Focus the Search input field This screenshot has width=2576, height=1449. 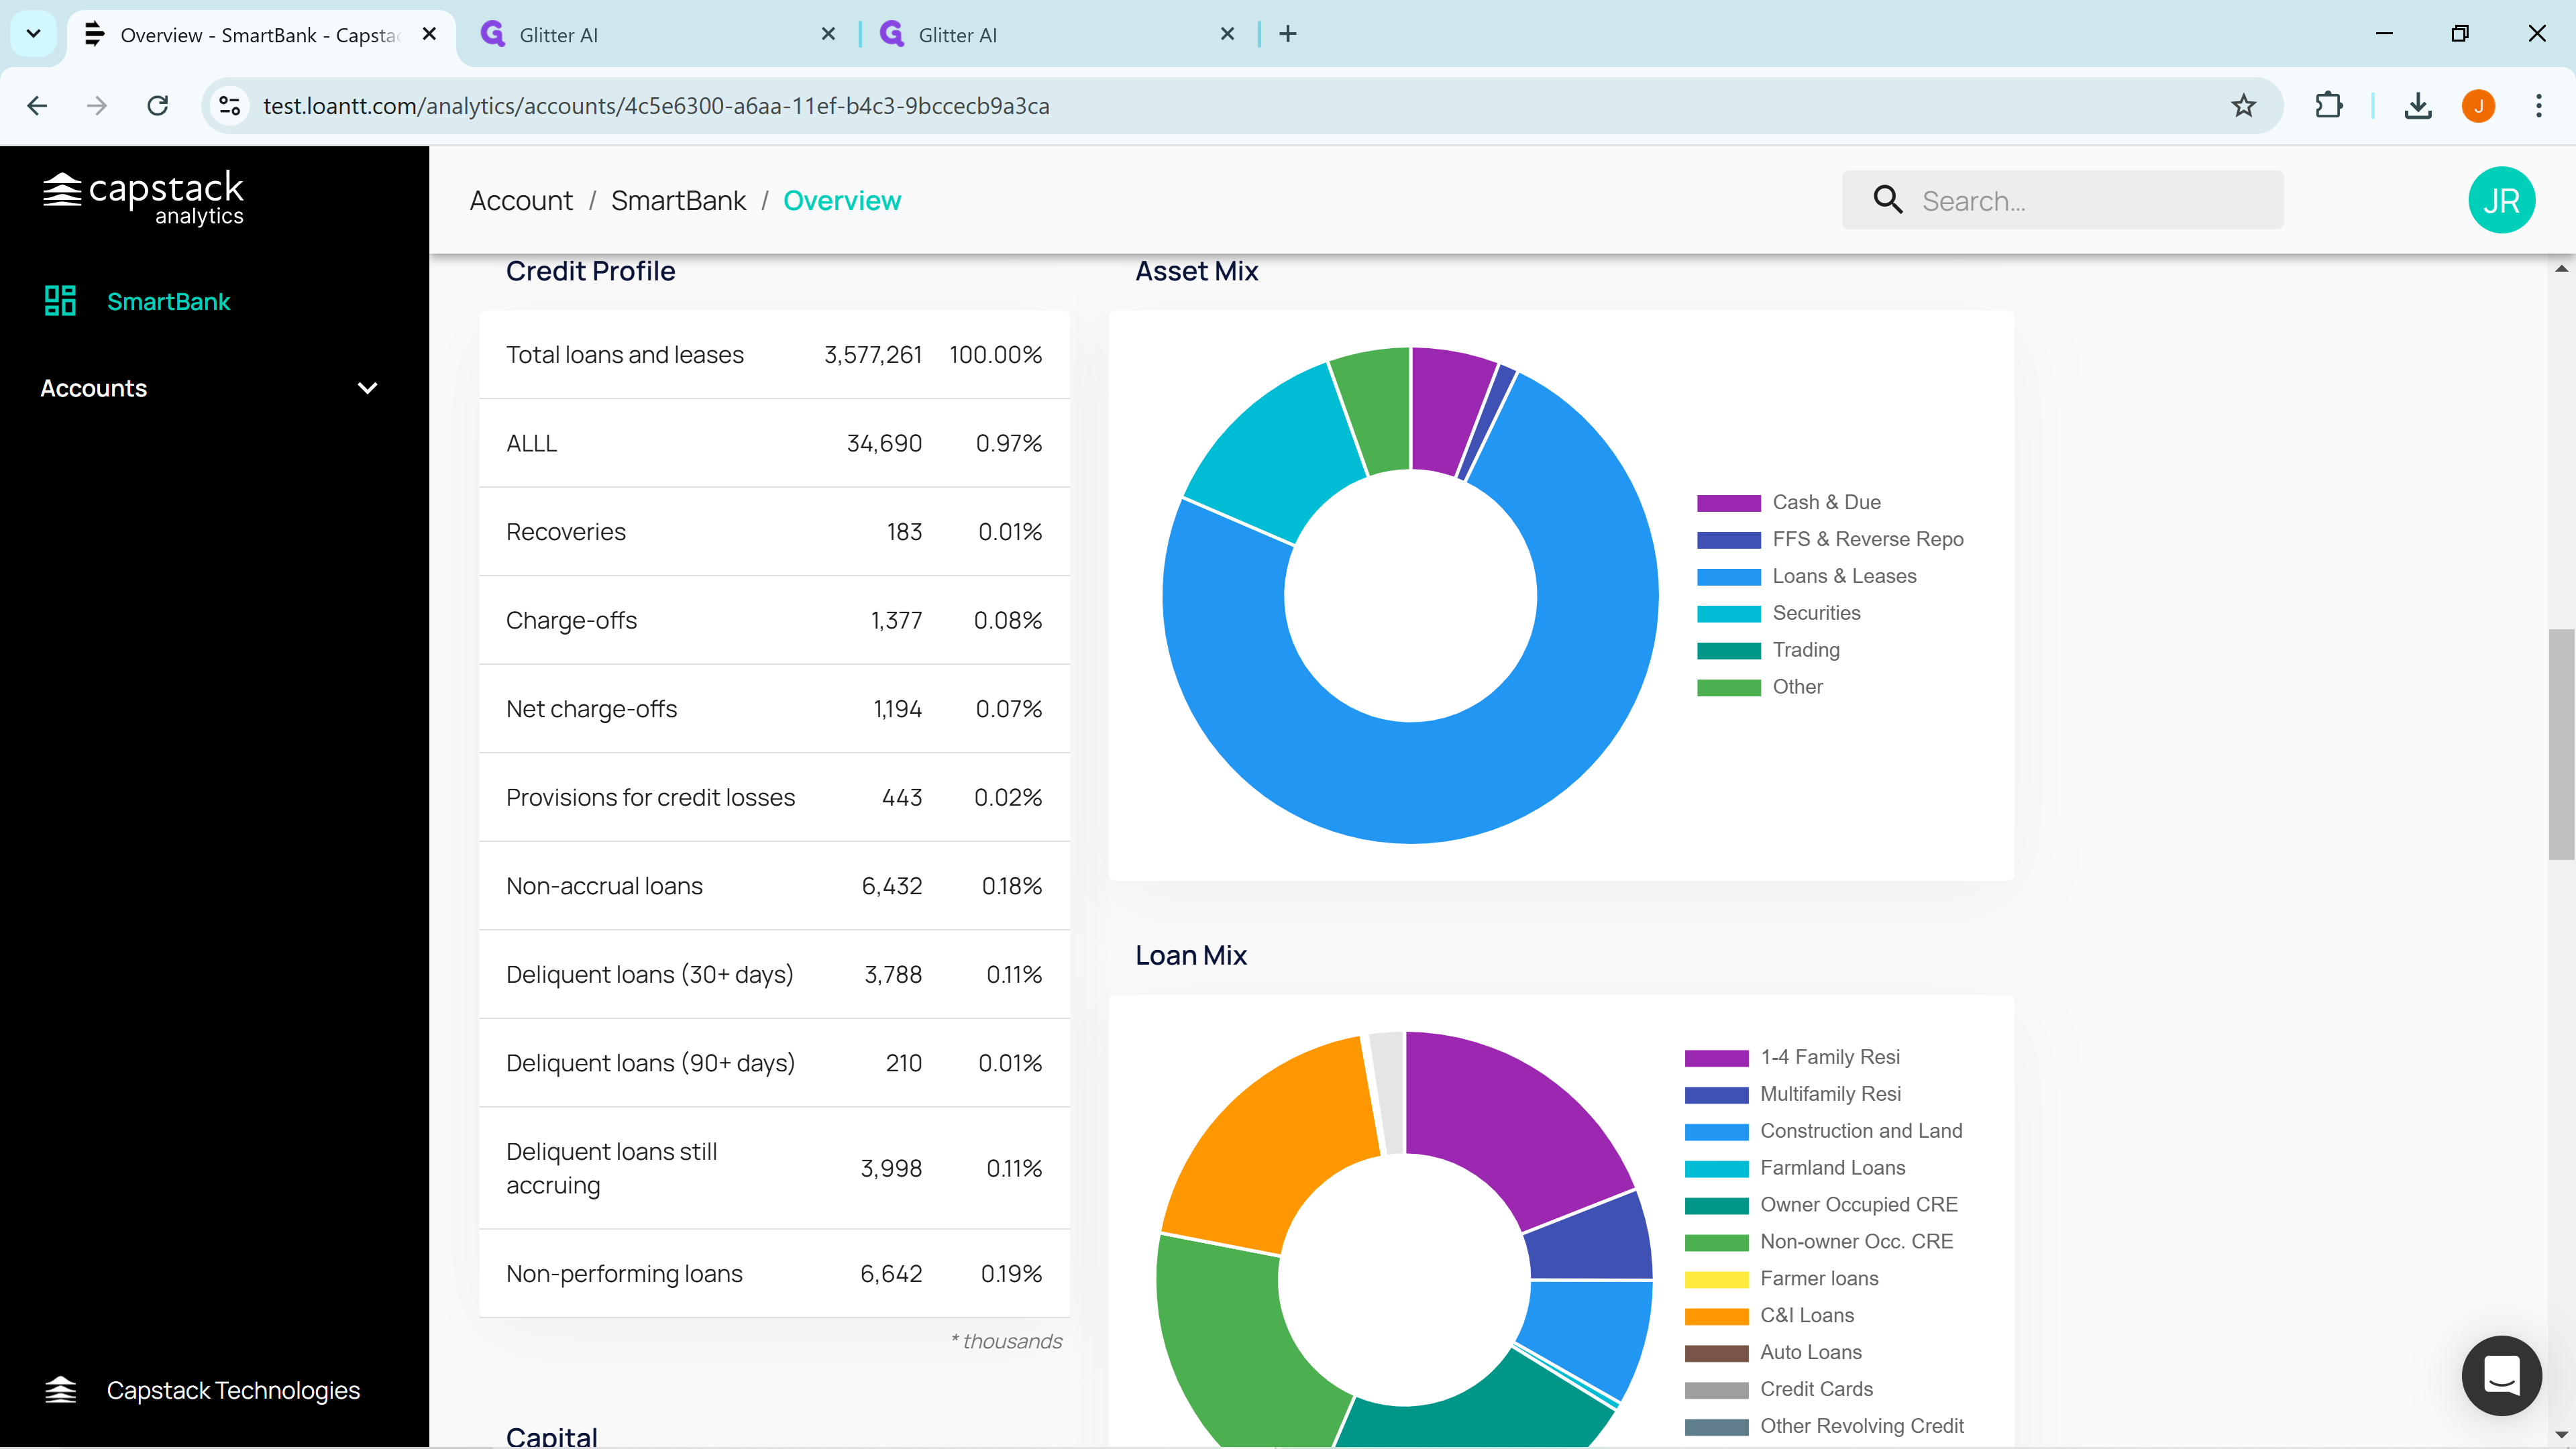(x=2062, y=200)
